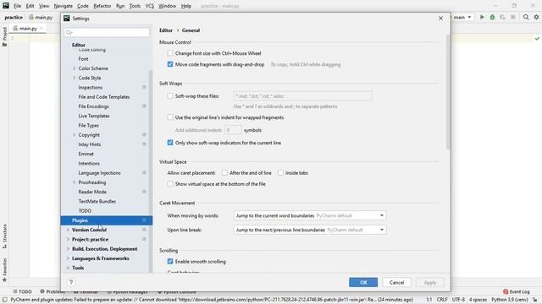Expand Build, Execution, Deployment section
This screenshot has width=542, height=304.
click(68, 248)
